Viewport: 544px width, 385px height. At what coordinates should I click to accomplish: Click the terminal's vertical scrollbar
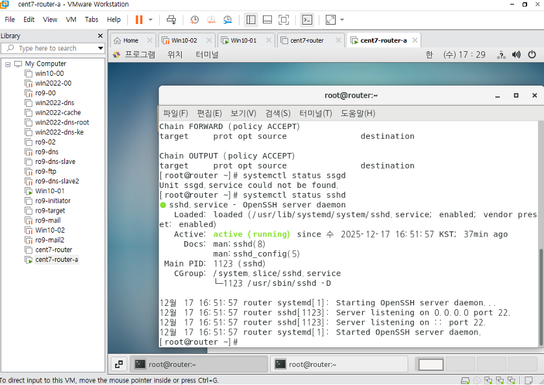[541, 297]
